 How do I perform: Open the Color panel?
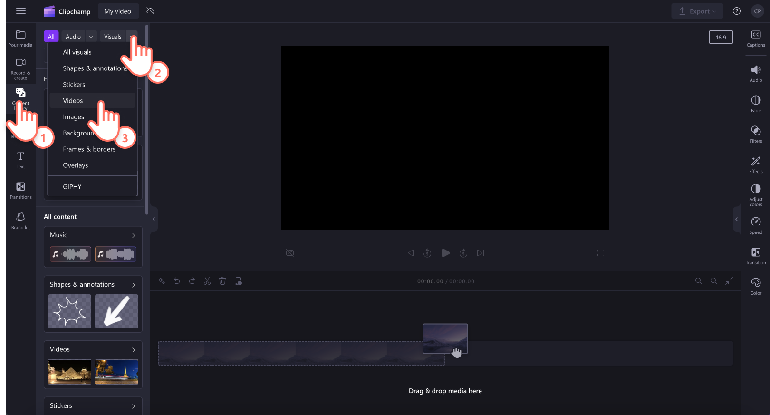(x=756, y=287)
